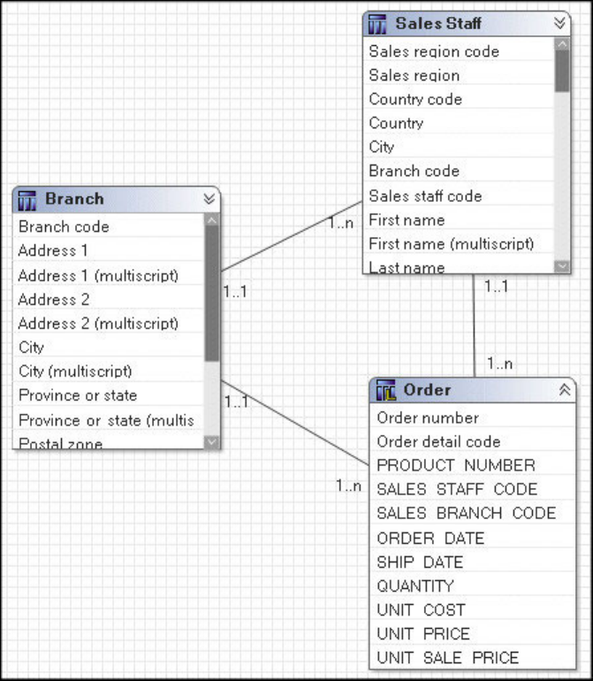The image size is (593, 681).
Task: Click SALES BRANCH CODE in Order
Action: pos(466,513)
